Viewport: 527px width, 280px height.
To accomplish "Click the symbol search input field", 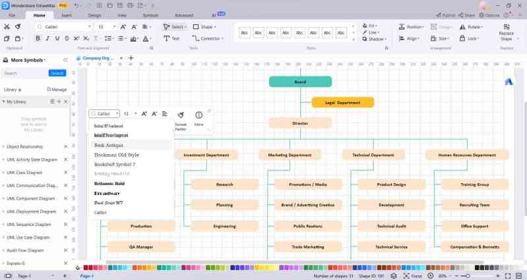I will point(25,73).
